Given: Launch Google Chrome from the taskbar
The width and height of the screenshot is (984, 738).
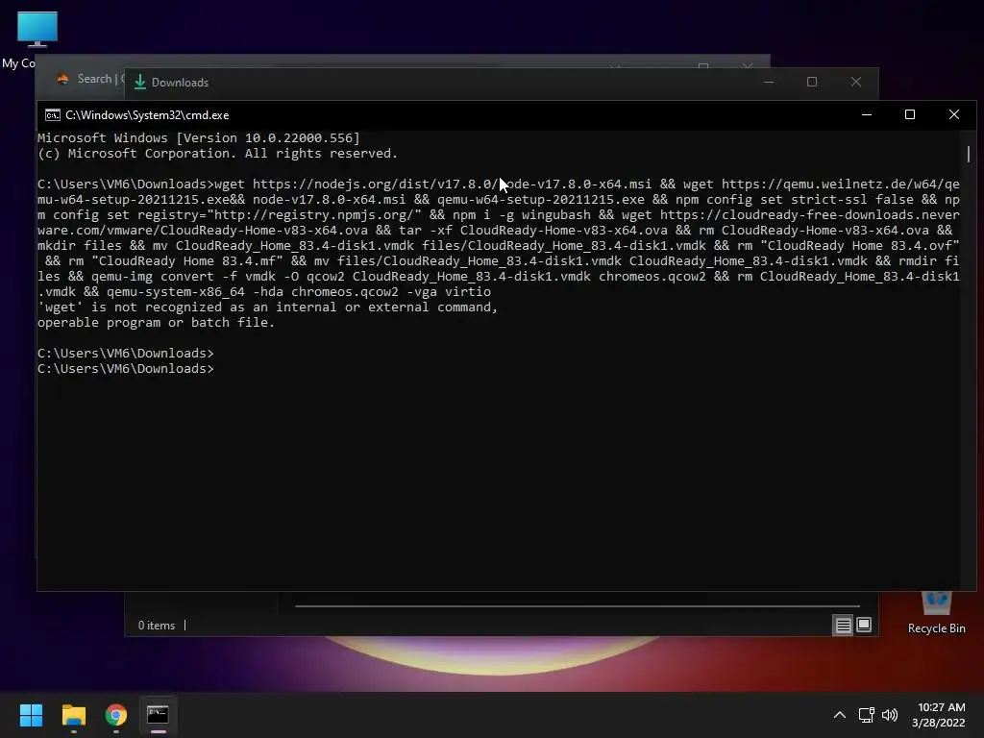Looking at the screenshot, I should (116, 715).
